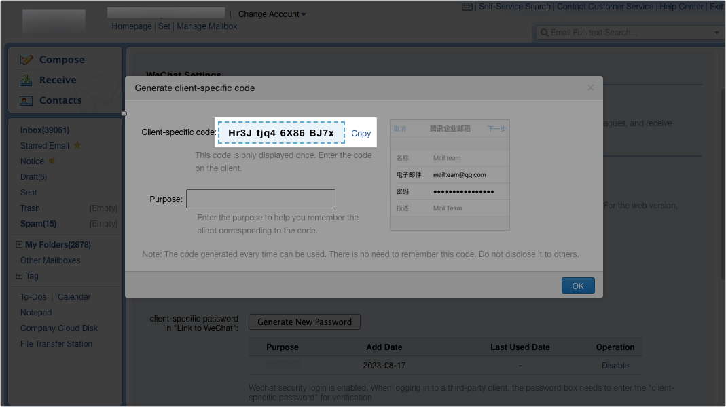This screenshot has height=407, width=726.
Task: Expand the Tag section
Action: point(21,275)
